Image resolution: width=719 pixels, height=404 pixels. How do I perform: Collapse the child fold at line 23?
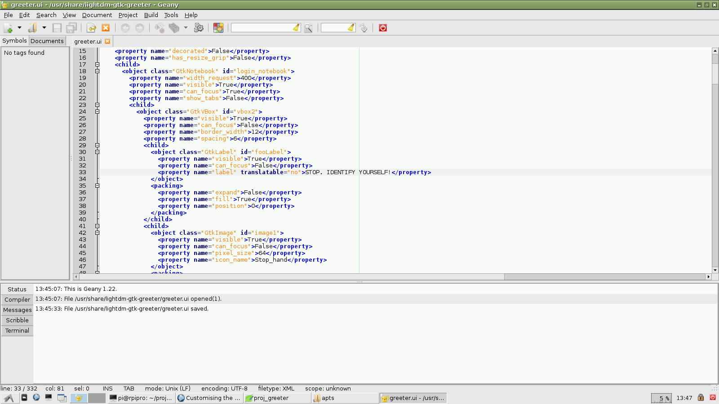tap(97, 105)
